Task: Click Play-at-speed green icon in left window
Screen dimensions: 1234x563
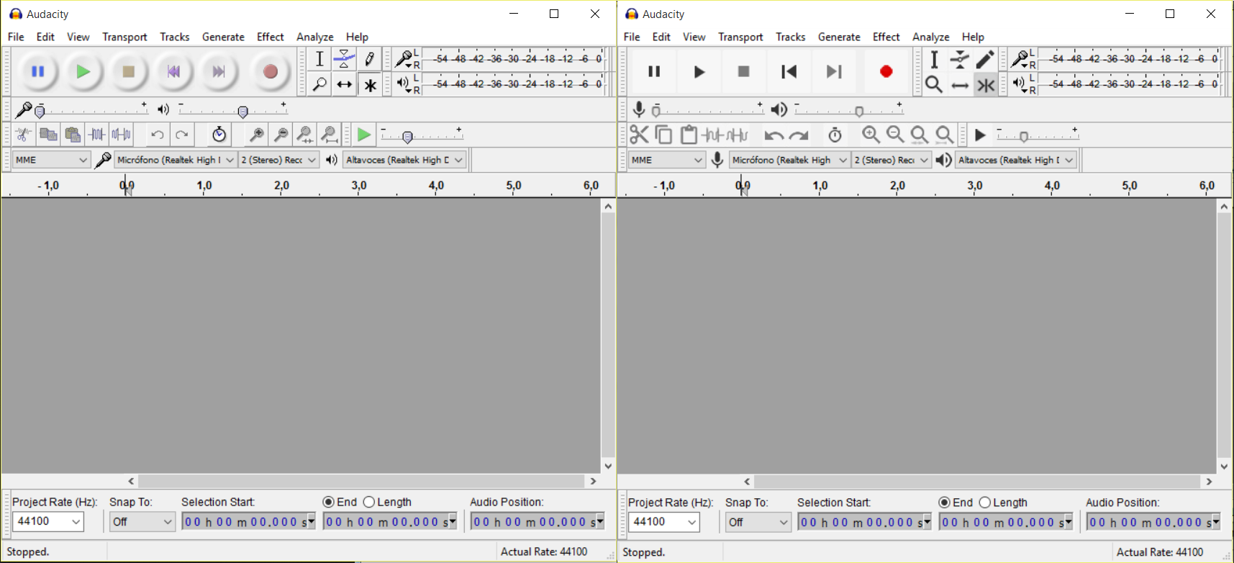Action: 364,135
